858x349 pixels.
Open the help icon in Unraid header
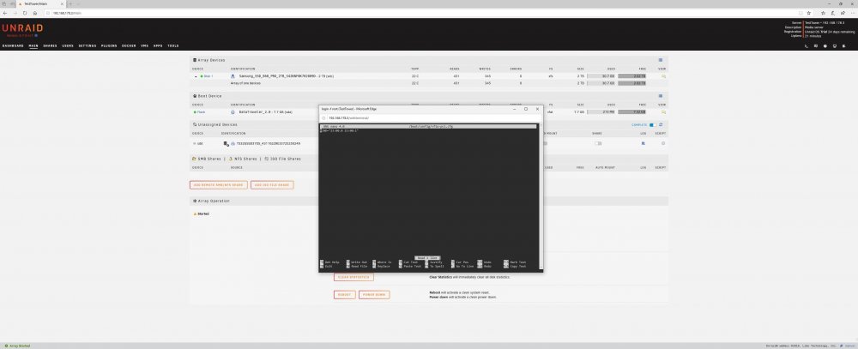[825, 46]
